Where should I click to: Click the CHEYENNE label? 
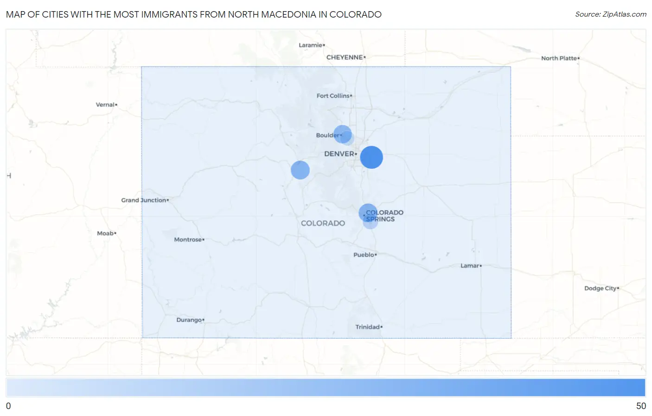pos(345,57)
